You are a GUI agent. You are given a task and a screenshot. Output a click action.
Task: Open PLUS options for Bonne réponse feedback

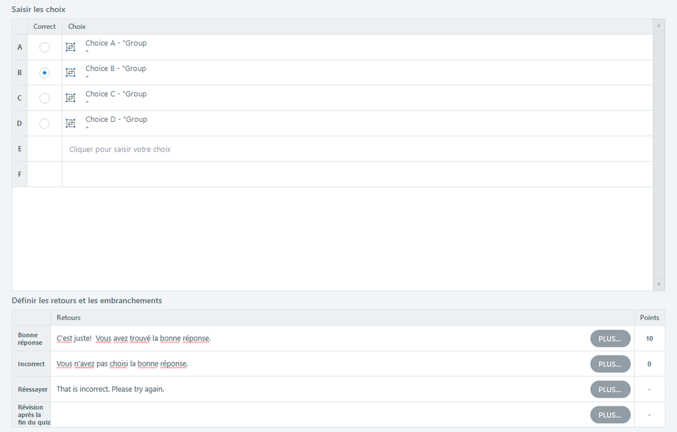coord(610,339)
